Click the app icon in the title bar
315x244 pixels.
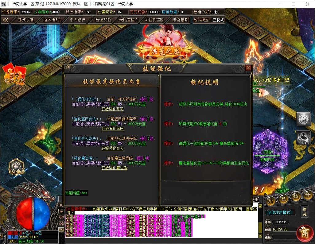pos(4,4)
